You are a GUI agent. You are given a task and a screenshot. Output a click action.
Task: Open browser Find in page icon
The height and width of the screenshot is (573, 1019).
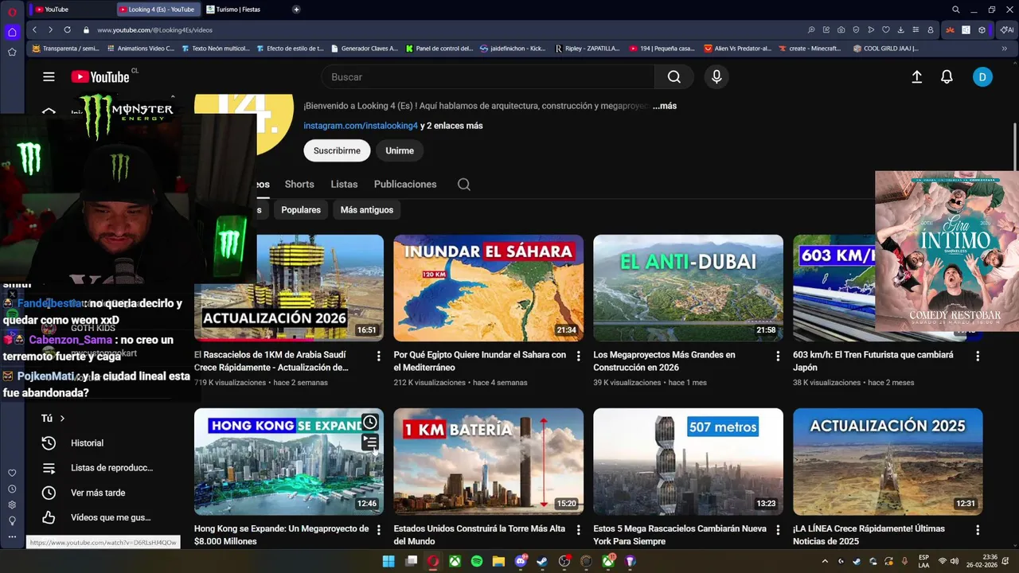click(811, 29)
